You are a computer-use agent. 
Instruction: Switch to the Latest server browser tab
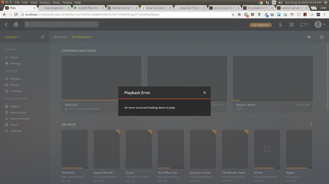(x=292, y=8)
